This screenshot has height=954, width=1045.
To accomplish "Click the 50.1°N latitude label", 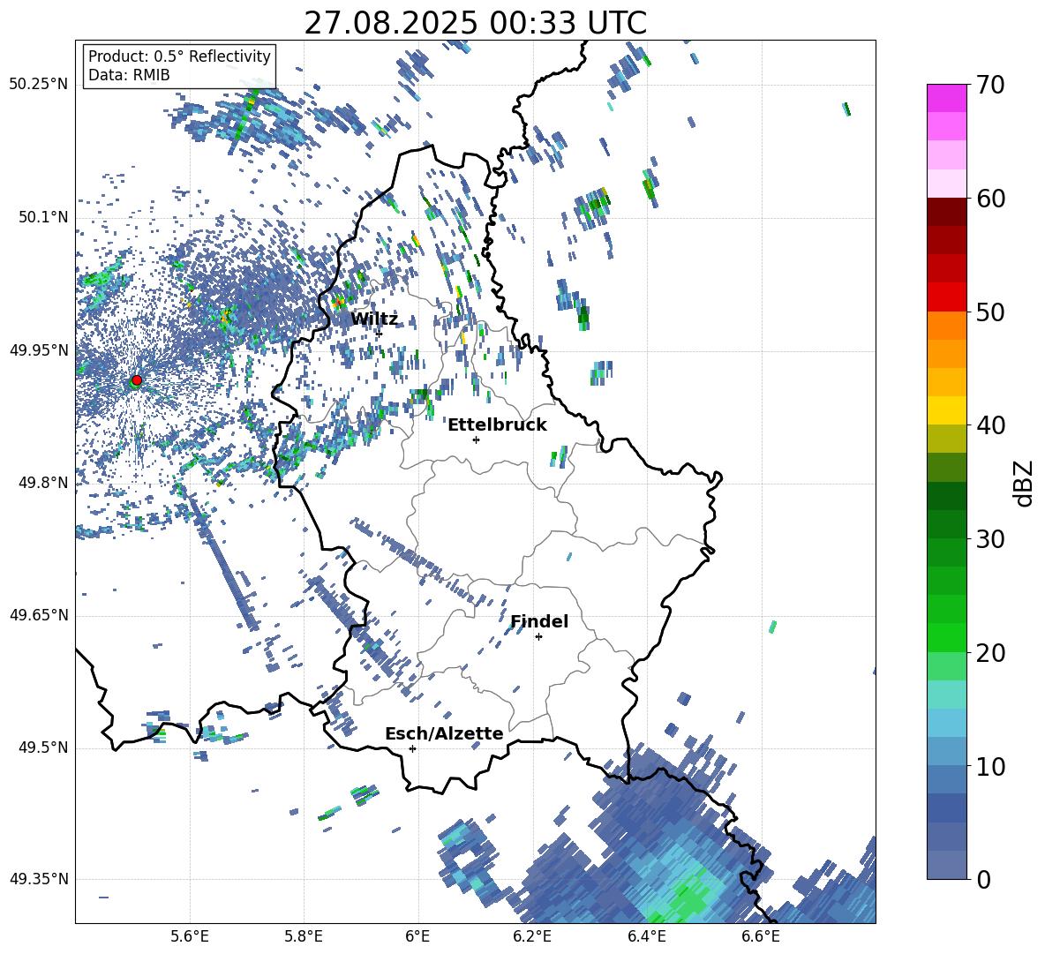I will point(42,217).
